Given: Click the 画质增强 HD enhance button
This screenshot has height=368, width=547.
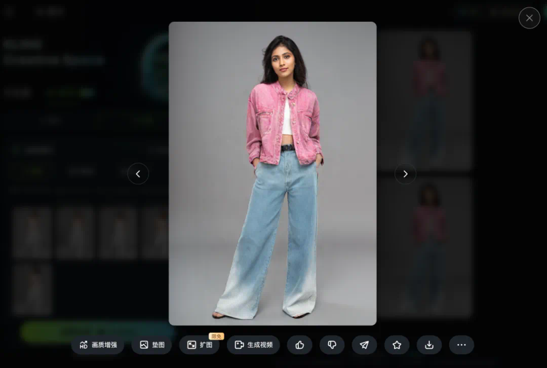Looking at the screenshot, I should (x=98, y=345).
